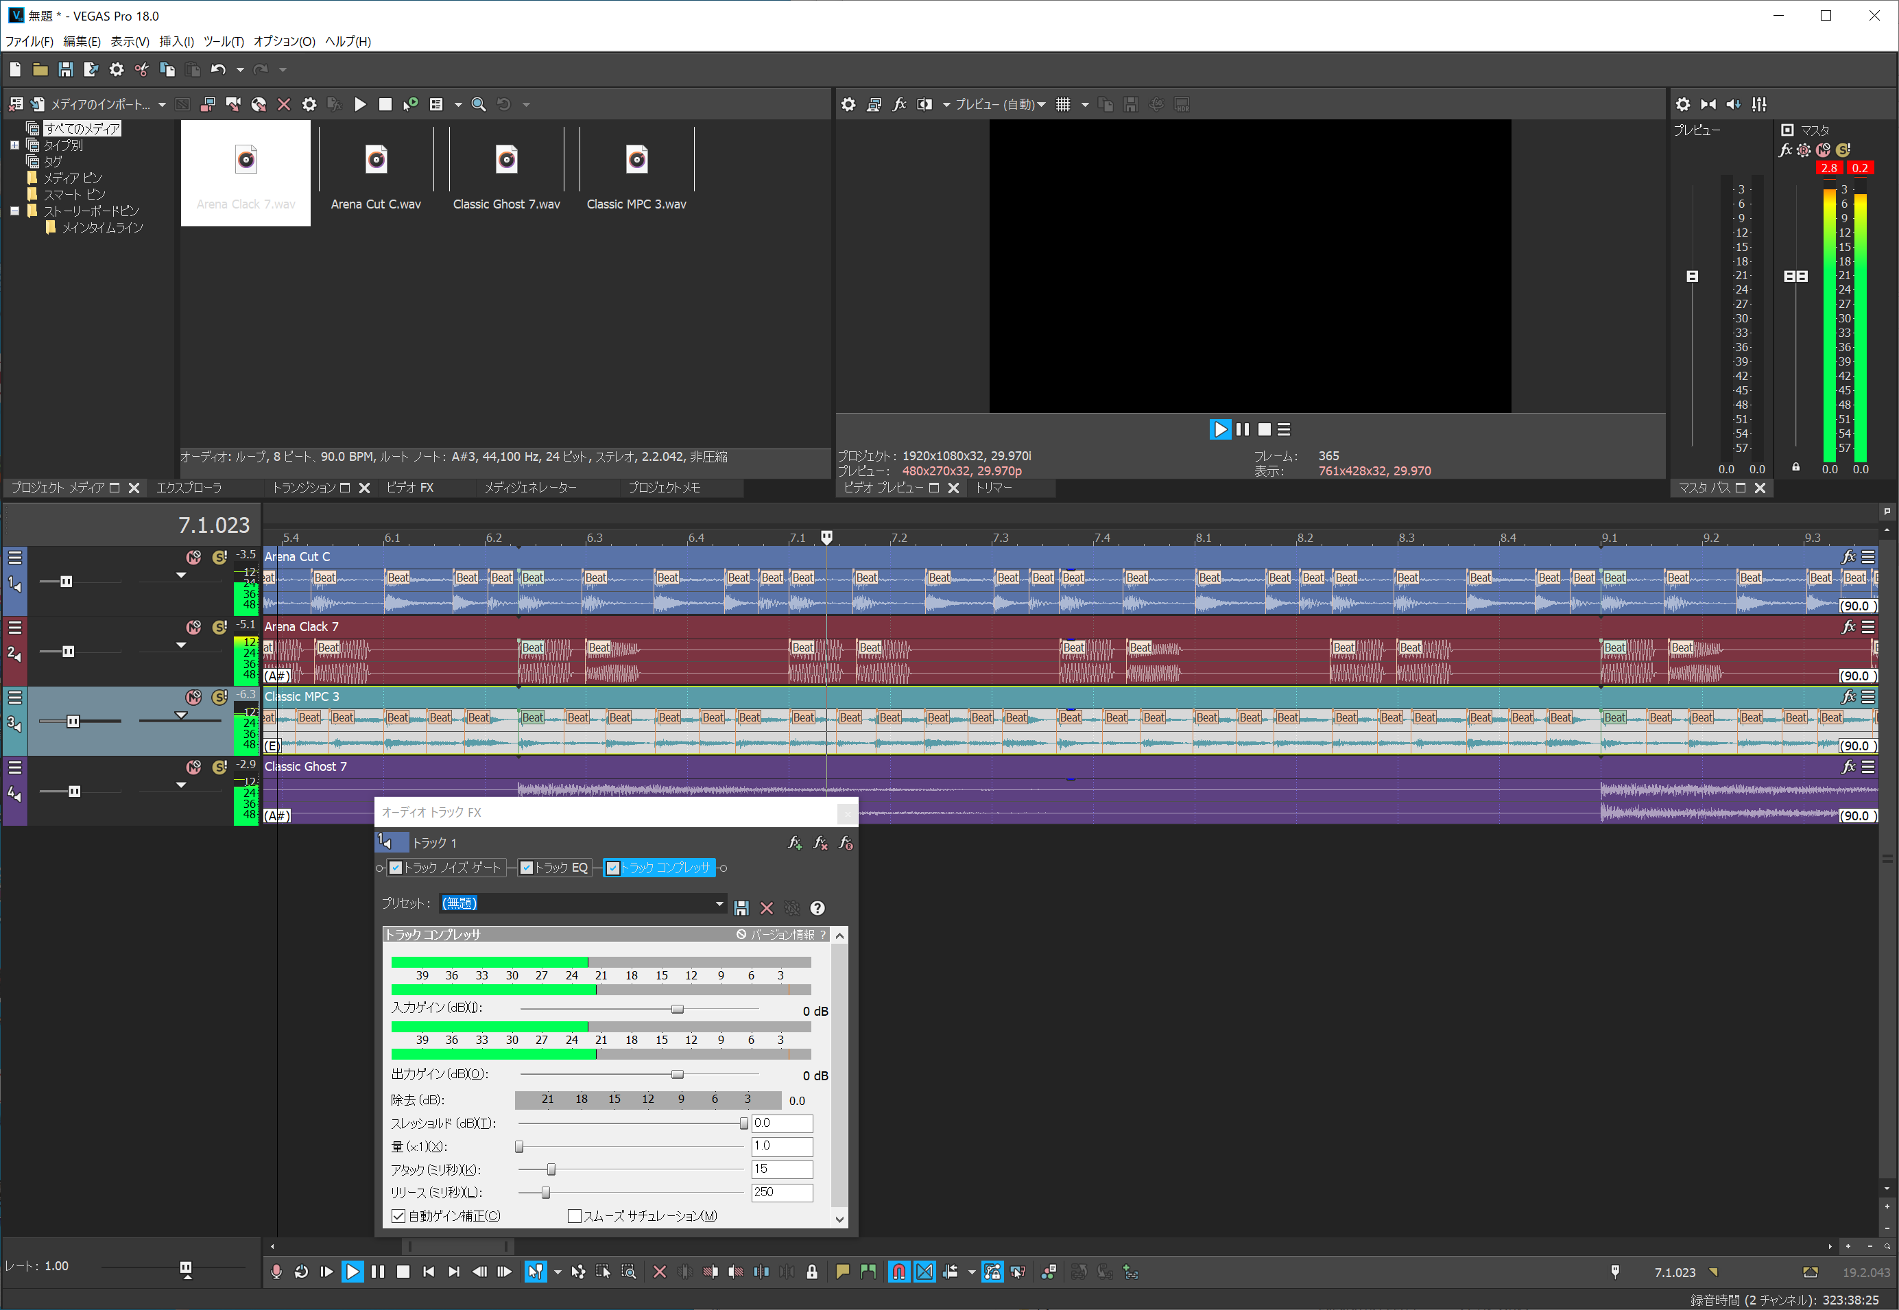Open Master FX in Master Bus
Image resolution: width=1899 pixels, height=1310 pixels.
coord(1785,150)
